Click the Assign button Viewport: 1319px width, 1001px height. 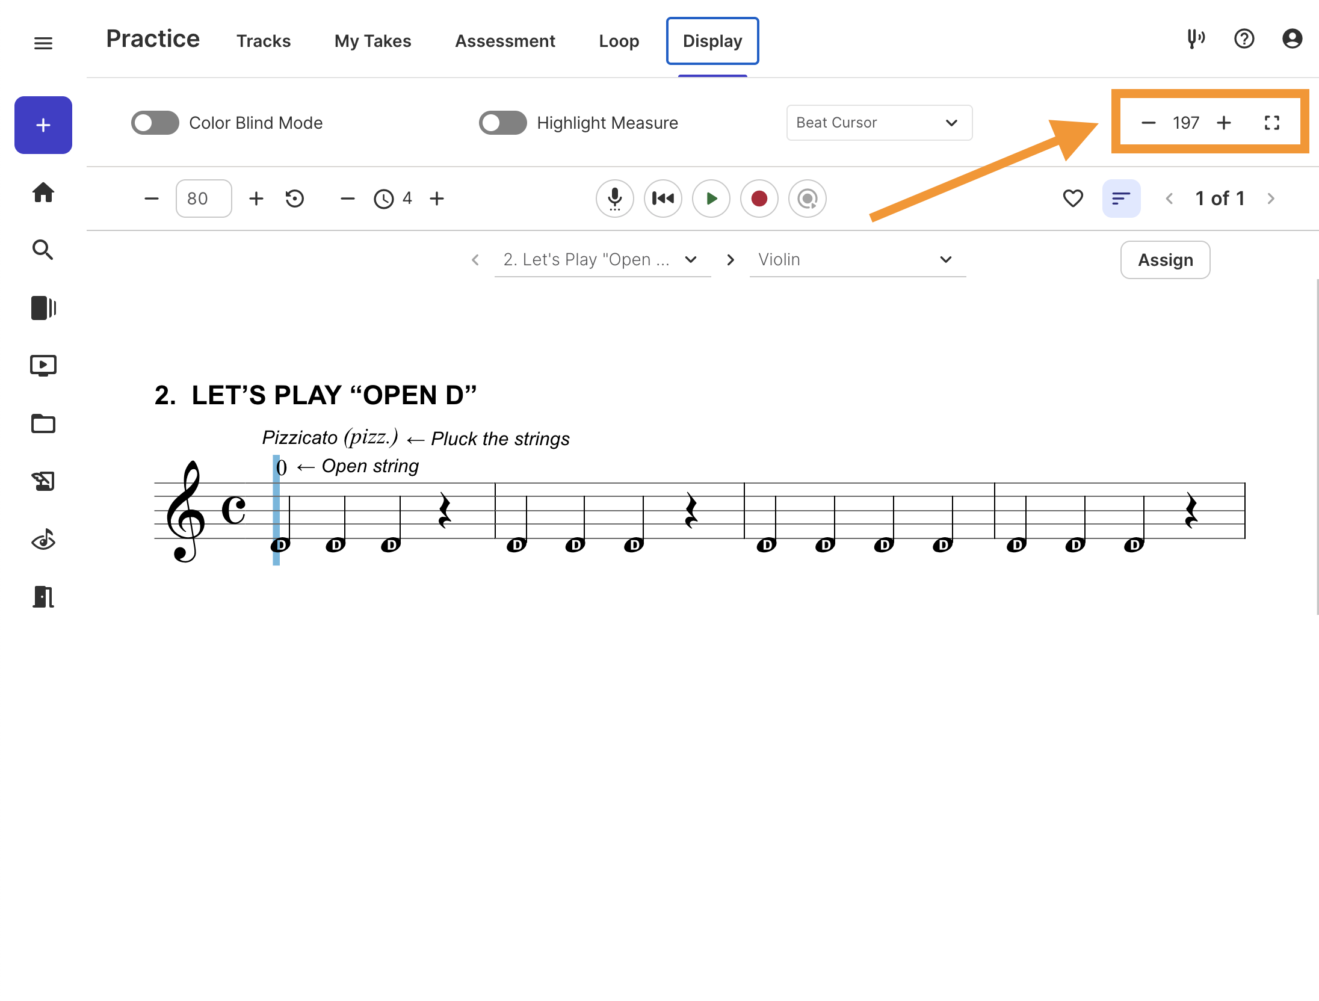[1165, 260]
